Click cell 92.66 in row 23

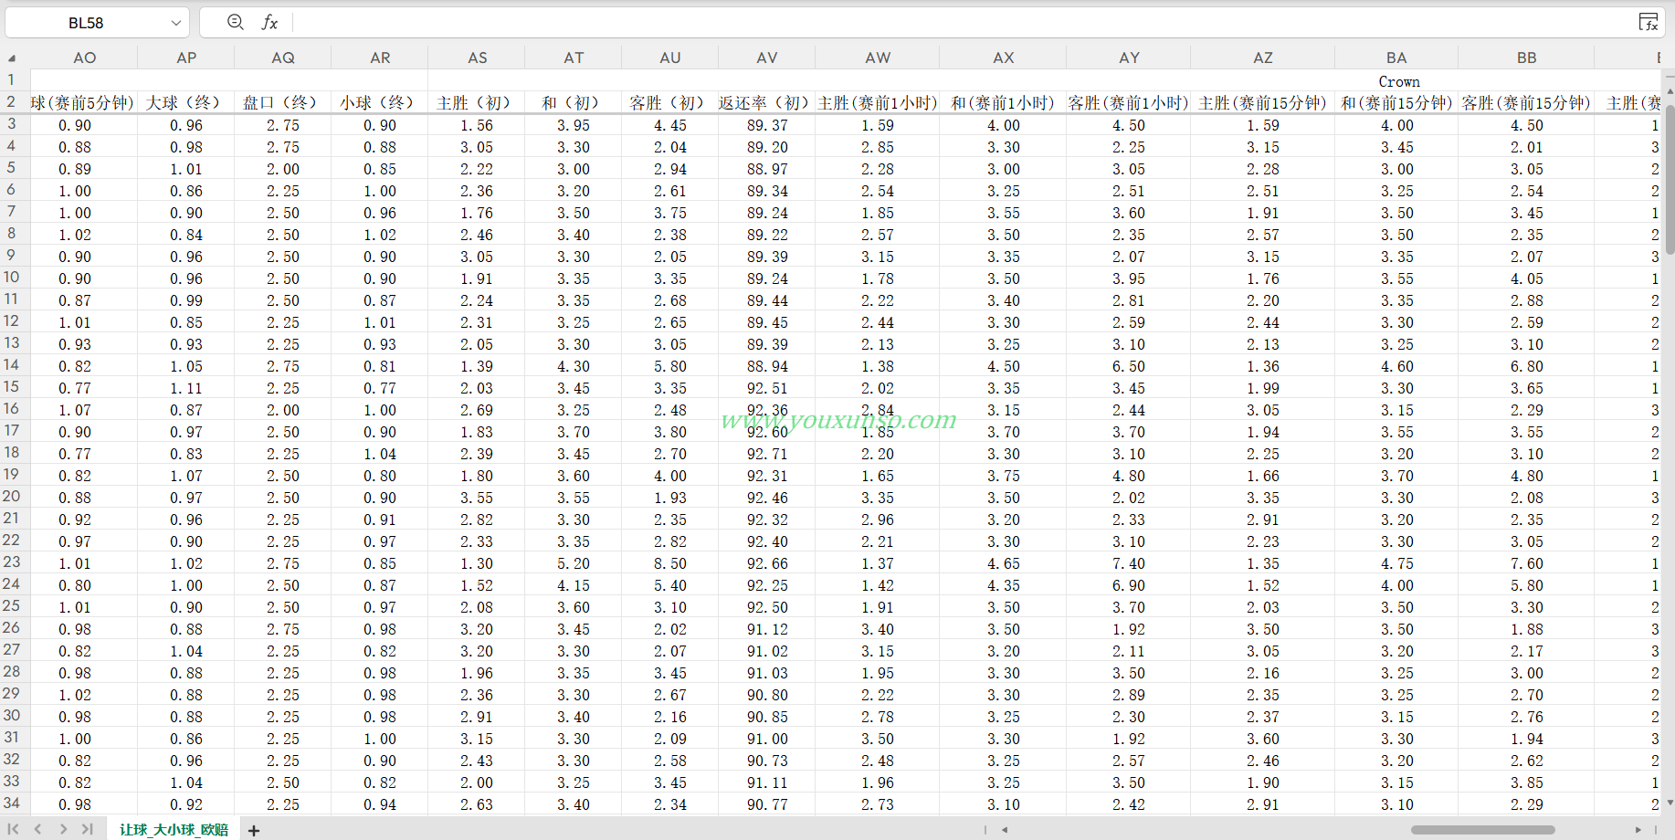click(767, 563)
